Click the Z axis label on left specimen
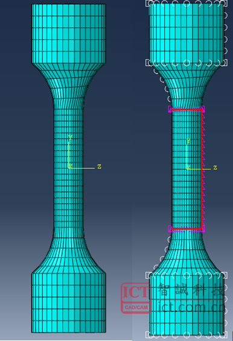 coord(100,167)
